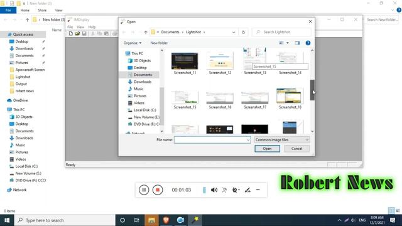Screen dimensions: 402x226
Task: Open Task View on taskbar
Action: pyautogui.click(x=137, y=220)
